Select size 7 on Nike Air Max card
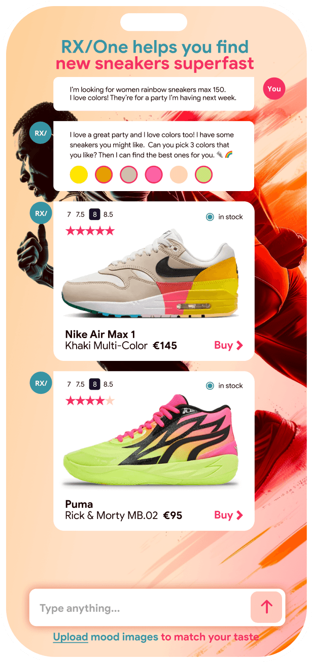Screen dimensions: 312x662 click(x=69, y=214)
